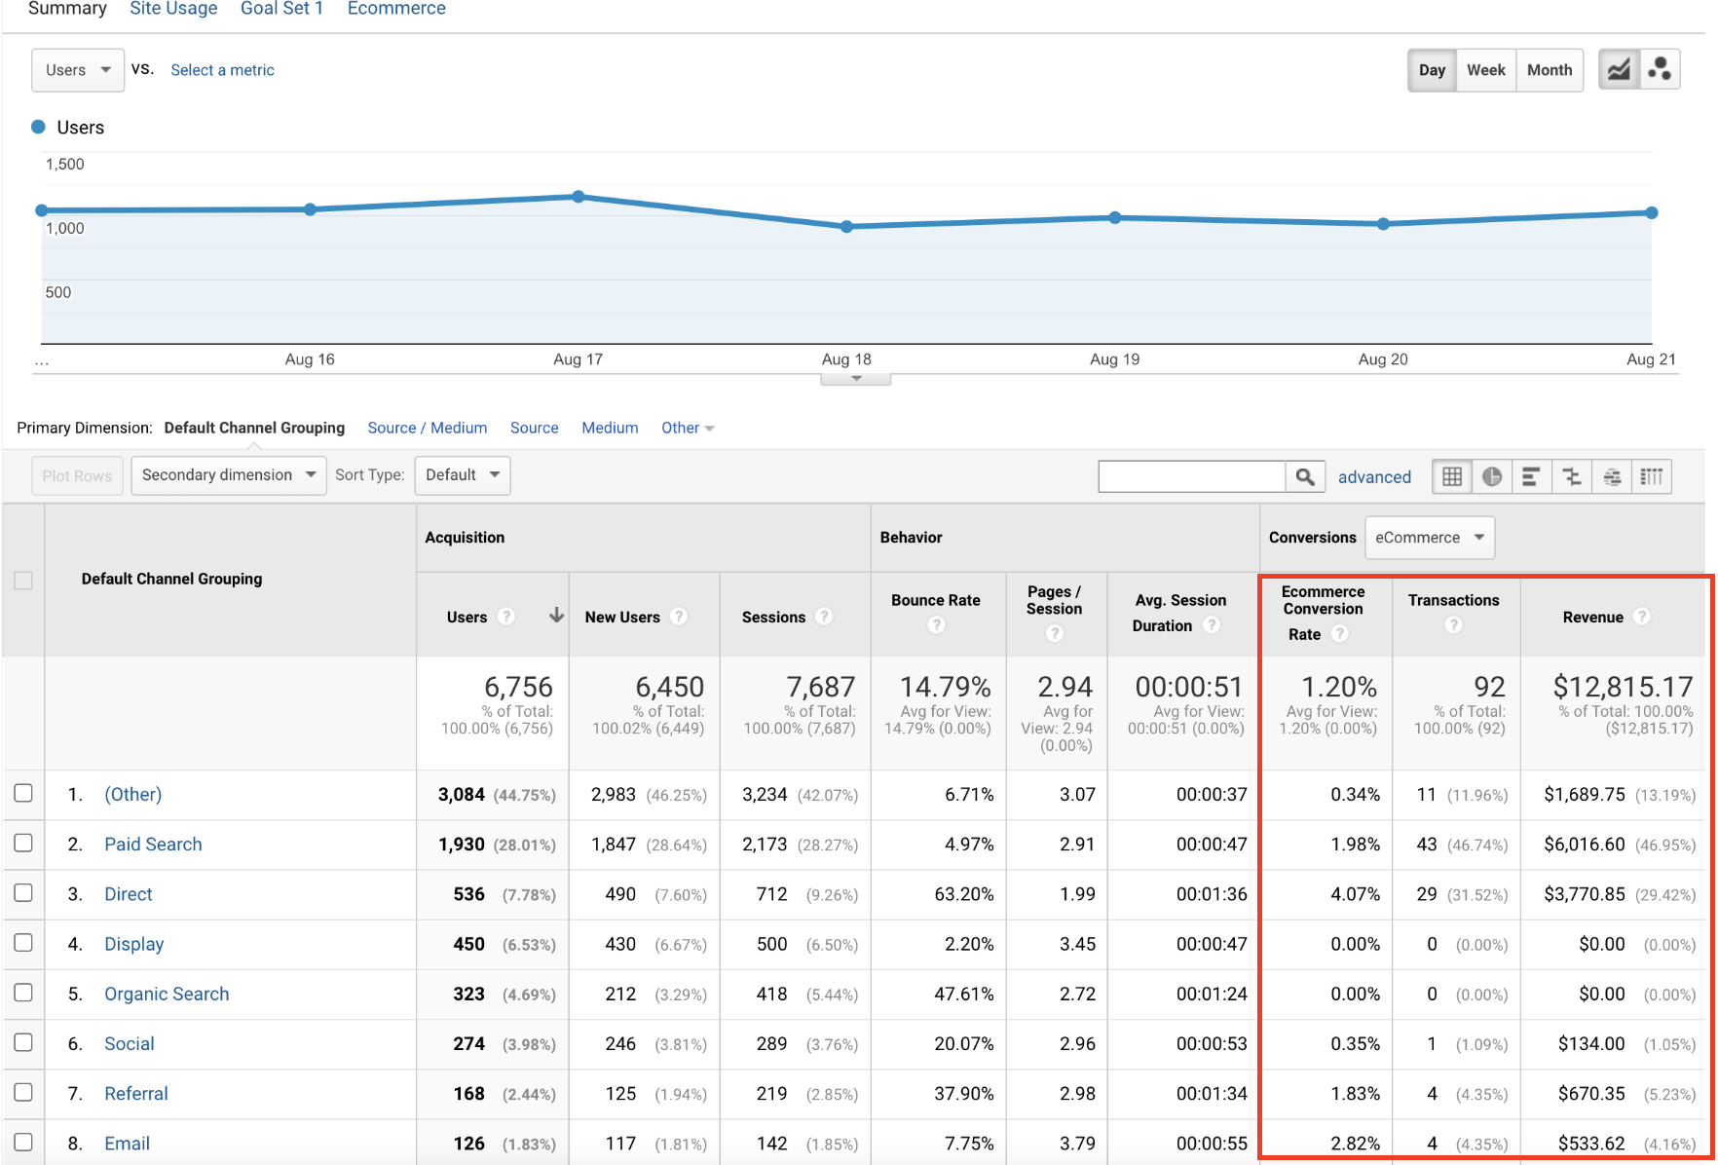Check the Social row checkbox
This screenshot has width=1718, height=1165.
[x=23, y=1042]
